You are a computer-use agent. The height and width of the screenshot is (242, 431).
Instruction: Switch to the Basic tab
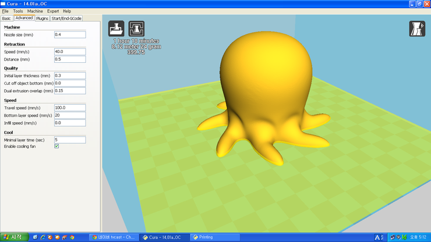point(6,18)
